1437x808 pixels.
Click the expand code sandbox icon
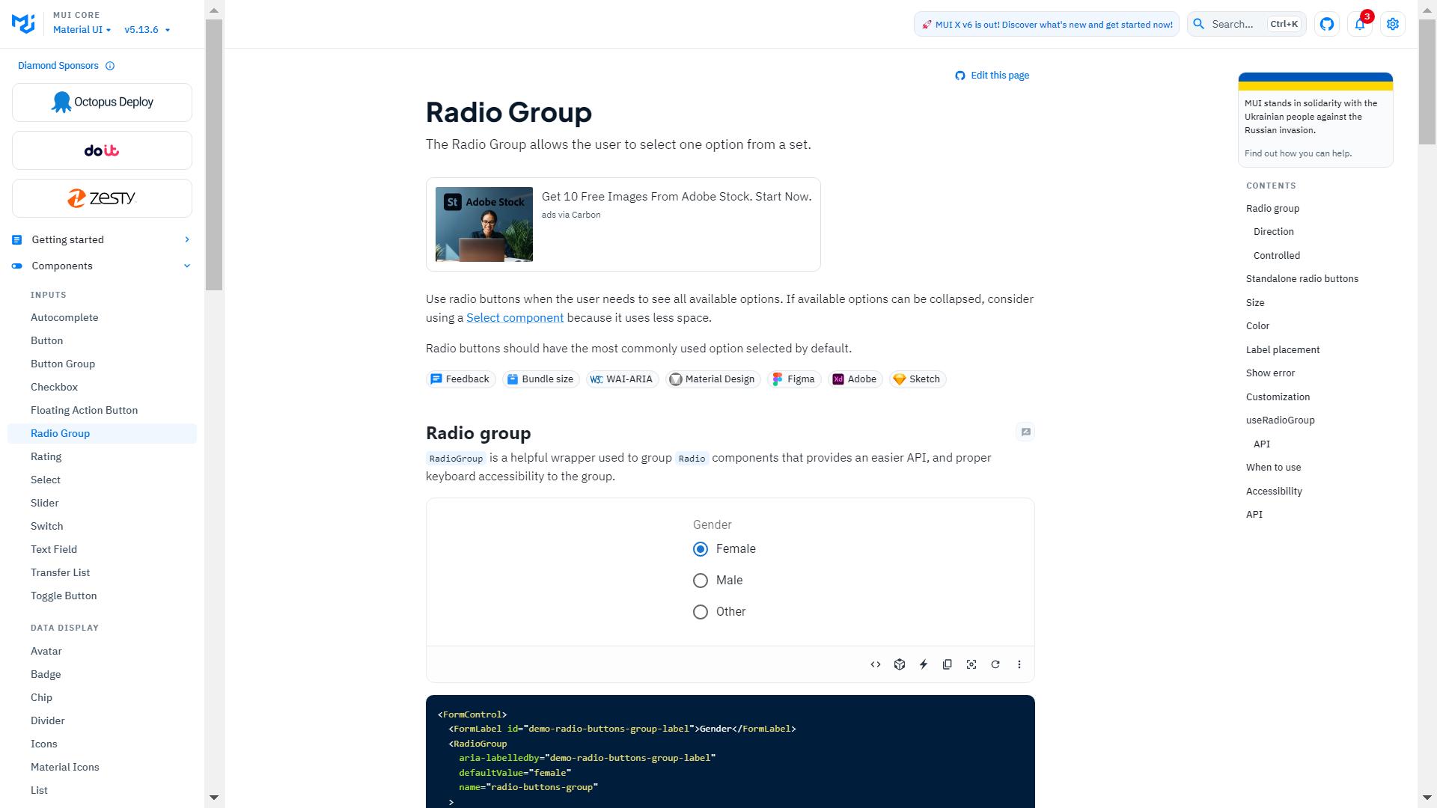(900, 664)
